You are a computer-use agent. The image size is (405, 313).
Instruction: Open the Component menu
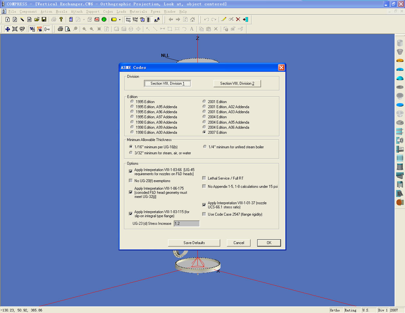(28, 11)
